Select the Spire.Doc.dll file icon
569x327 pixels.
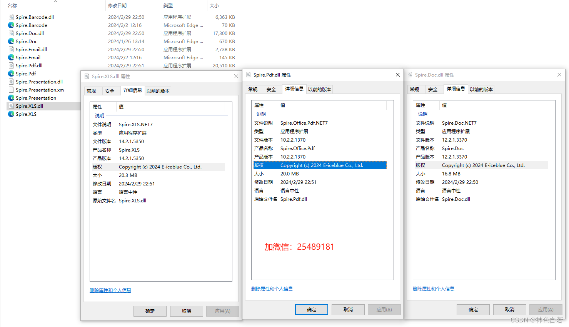tap(11, 33)
